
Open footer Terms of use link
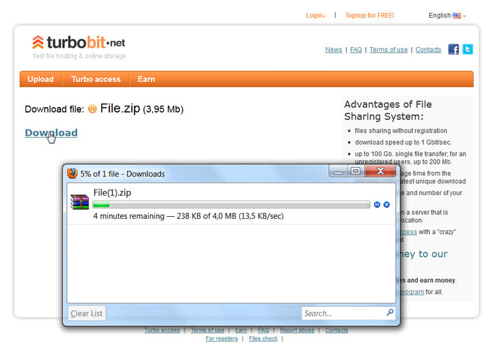pos(207,330)
